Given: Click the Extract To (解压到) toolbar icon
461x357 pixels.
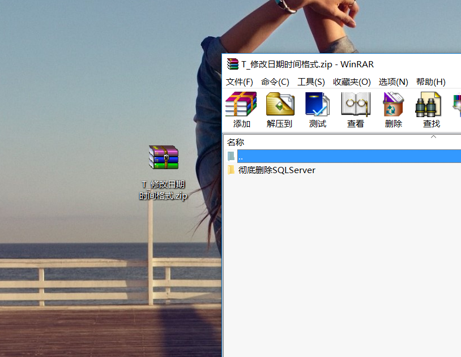Looking at the screenshot, I should pyautogui.click(x=280, y=104).
